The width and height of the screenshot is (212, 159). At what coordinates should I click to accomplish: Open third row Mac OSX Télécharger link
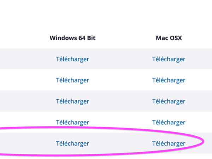click(169, 101)
